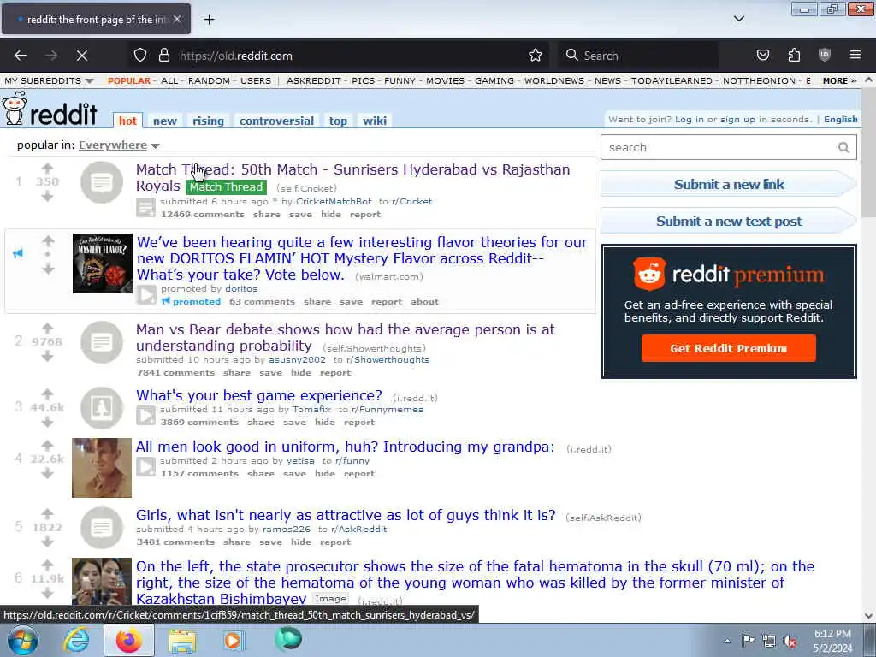Screen dimensions: 876x657
Task: Expand the video preview of Doritos promoted post
Action: pyautogui.click(x=146, y=295)
